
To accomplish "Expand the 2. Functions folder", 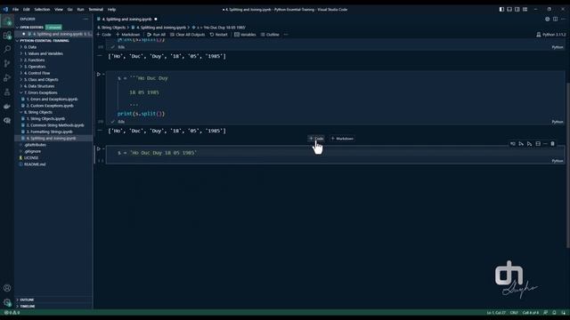I will point(34,60).
